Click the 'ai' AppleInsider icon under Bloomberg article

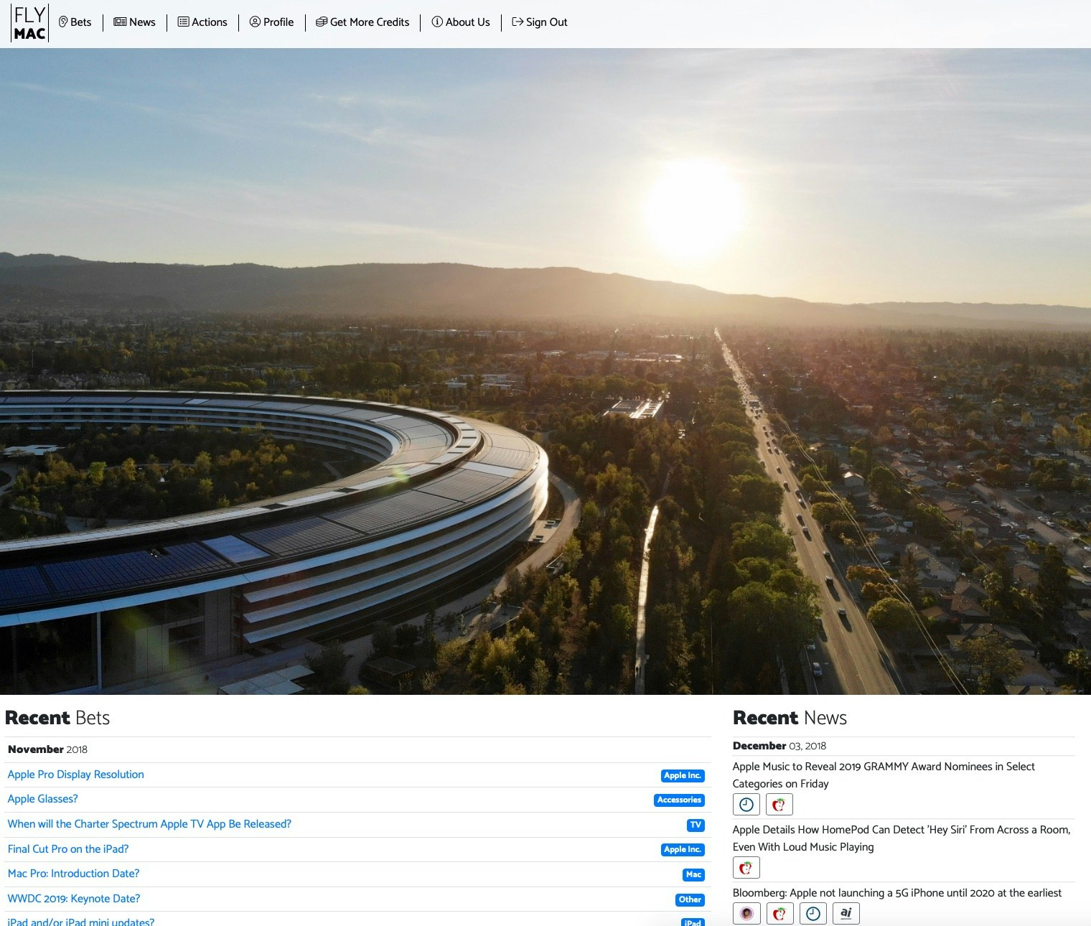pyautogui.click(x=846, y=913)
